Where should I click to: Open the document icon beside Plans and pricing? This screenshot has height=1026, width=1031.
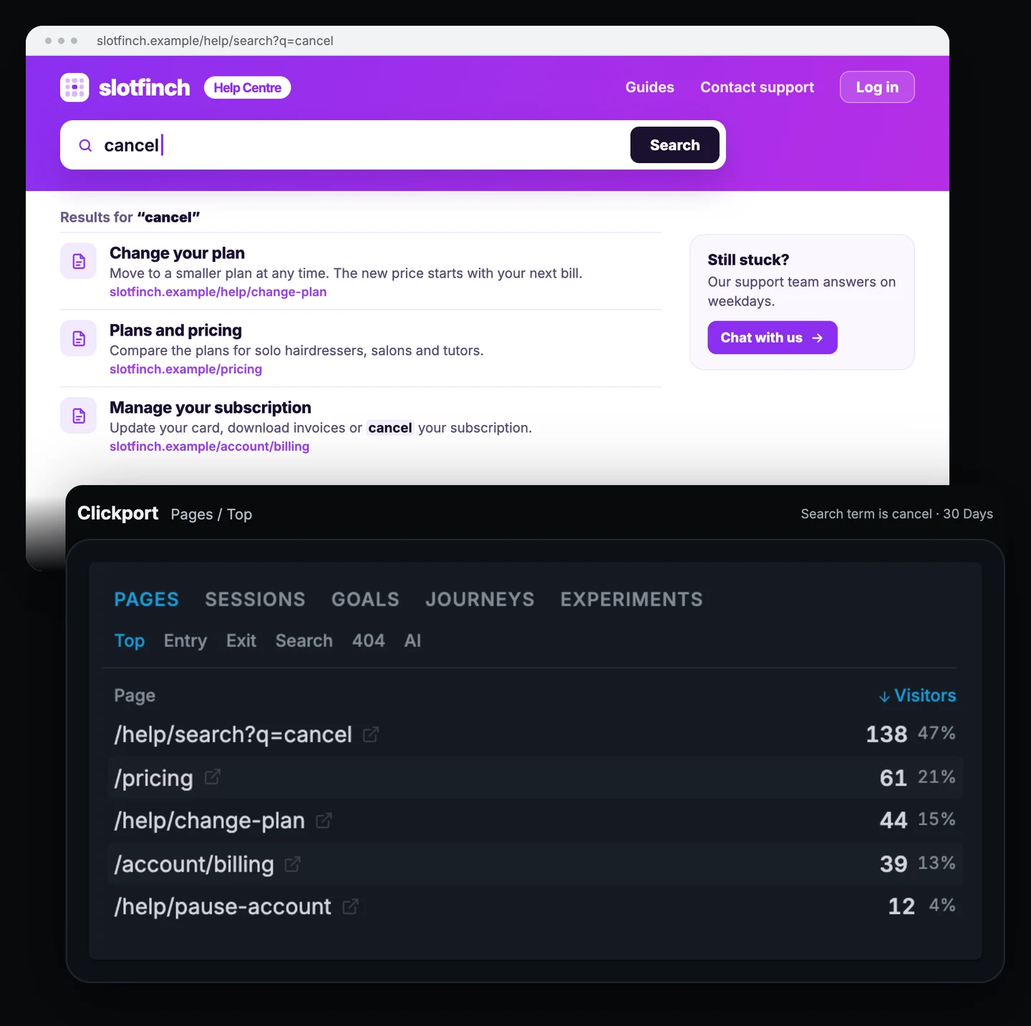pos(79,338)
